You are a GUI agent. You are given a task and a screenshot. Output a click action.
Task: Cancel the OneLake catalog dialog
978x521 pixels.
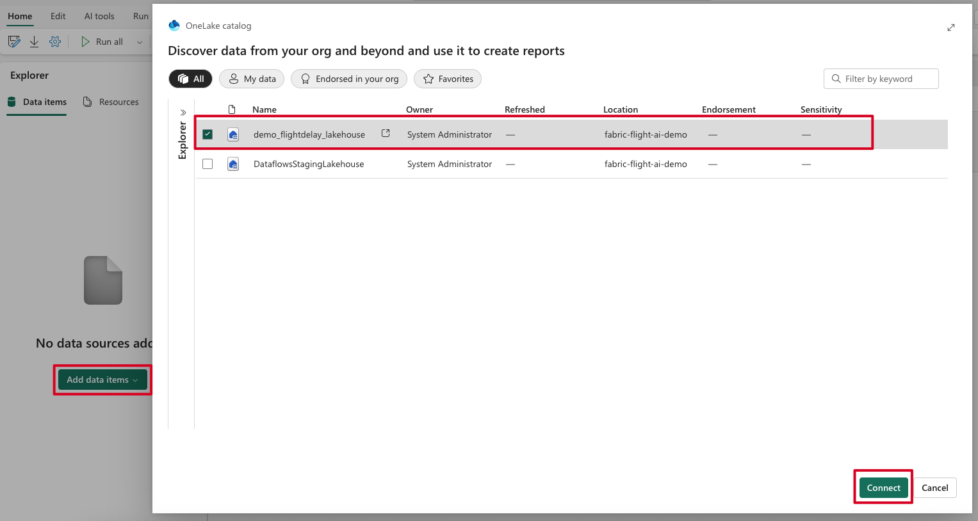[934, 488]
